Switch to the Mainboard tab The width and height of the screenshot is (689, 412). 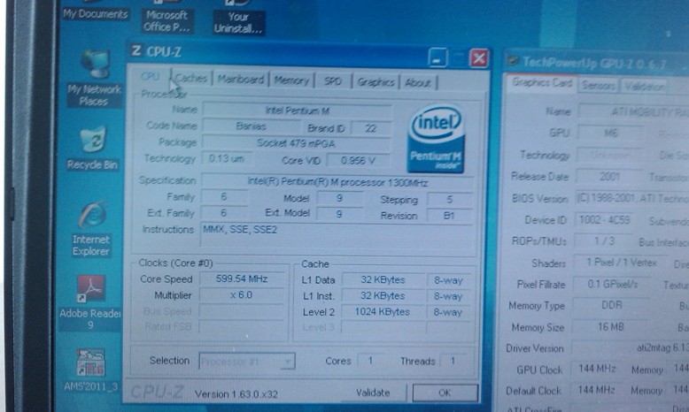pos(241,80)
